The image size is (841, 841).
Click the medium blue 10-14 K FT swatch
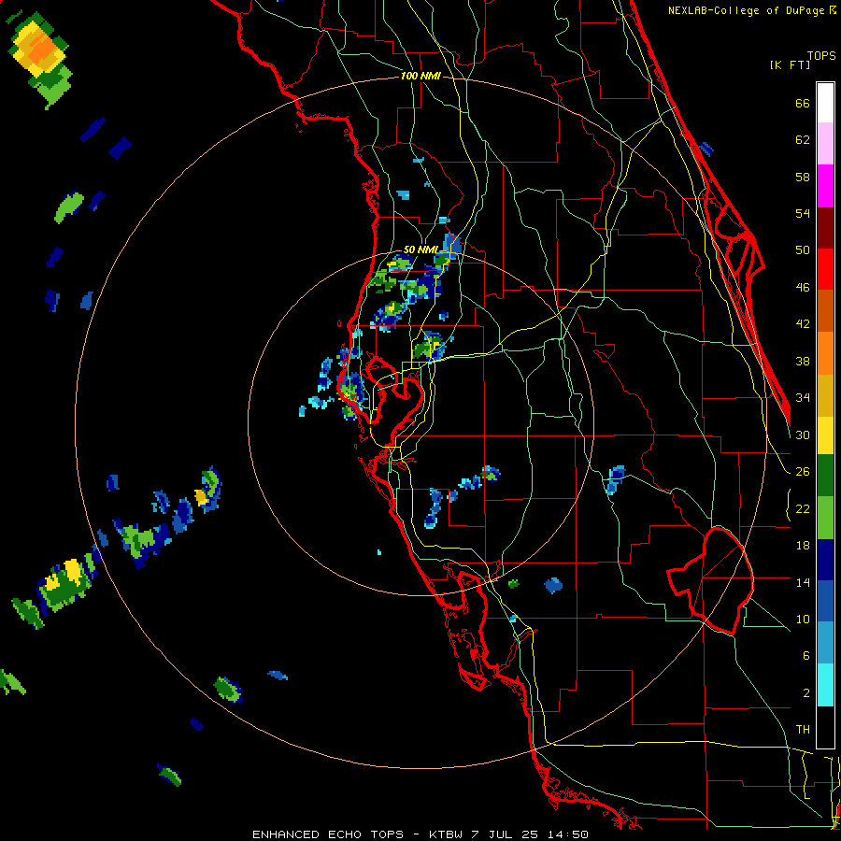[x=825, y=601]
